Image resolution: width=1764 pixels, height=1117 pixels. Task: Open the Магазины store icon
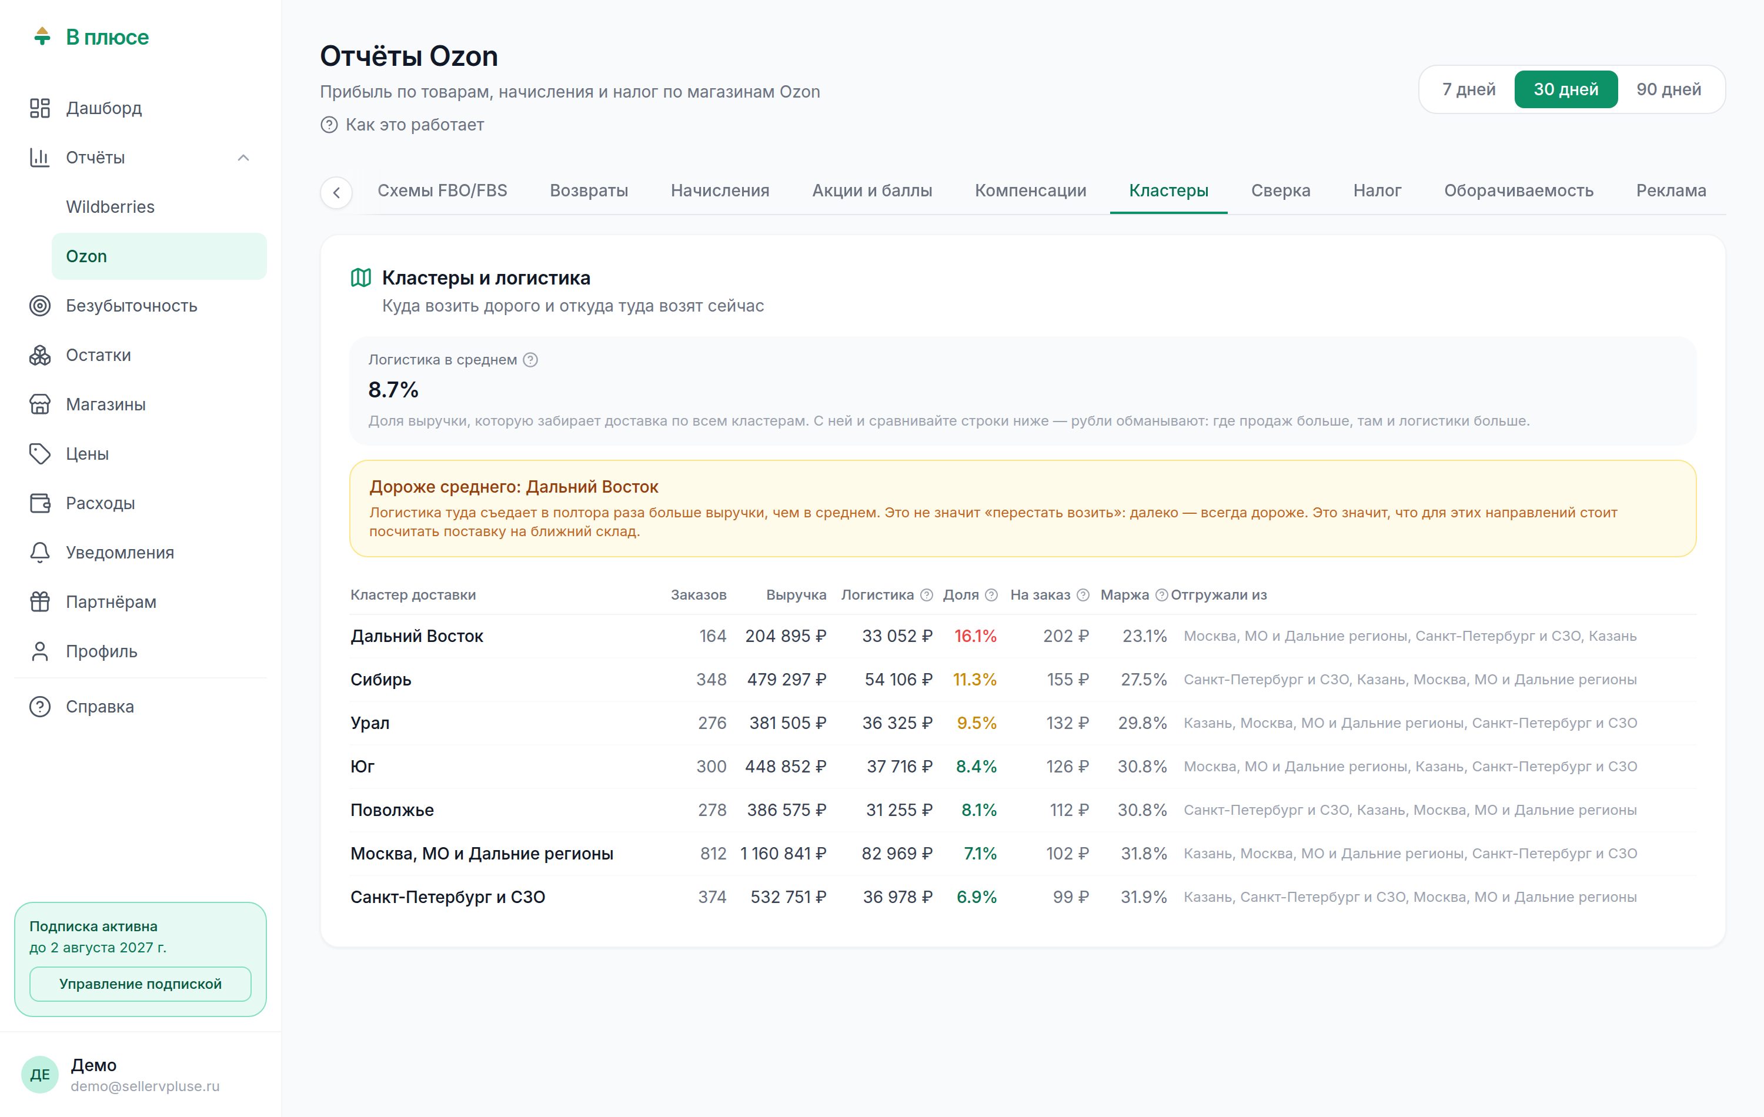coord(39,404)
